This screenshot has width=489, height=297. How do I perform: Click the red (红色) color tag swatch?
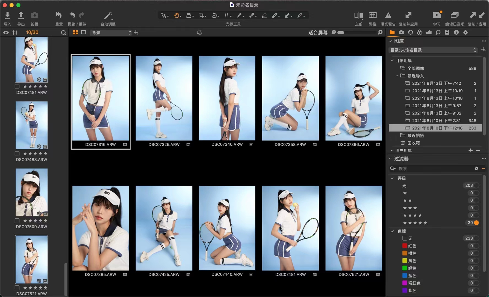coord(405,246)
